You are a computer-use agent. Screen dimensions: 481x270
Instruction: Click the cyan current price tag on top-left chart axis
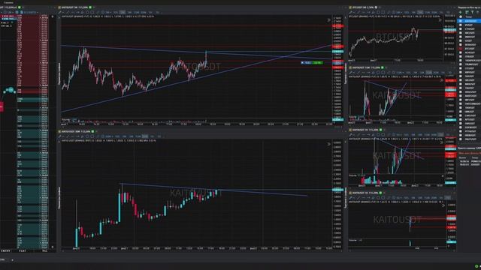click(337, 52)
